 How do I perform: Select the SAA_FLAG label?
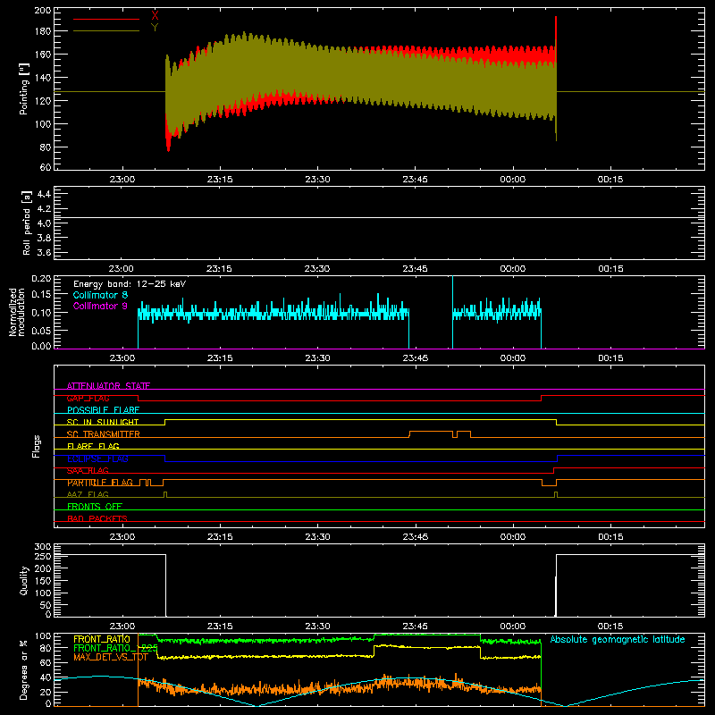click(88, 471)
